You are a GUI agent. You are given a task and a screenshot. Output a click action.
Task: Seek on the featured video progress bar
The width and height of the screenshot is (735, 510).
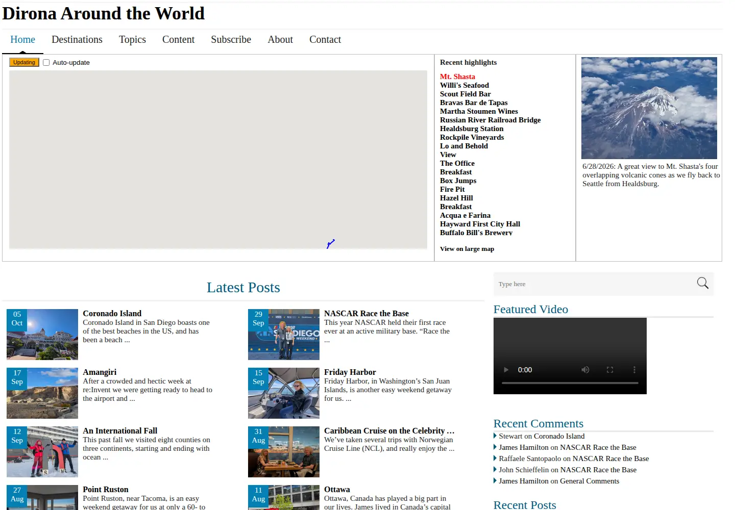[570, 382]
